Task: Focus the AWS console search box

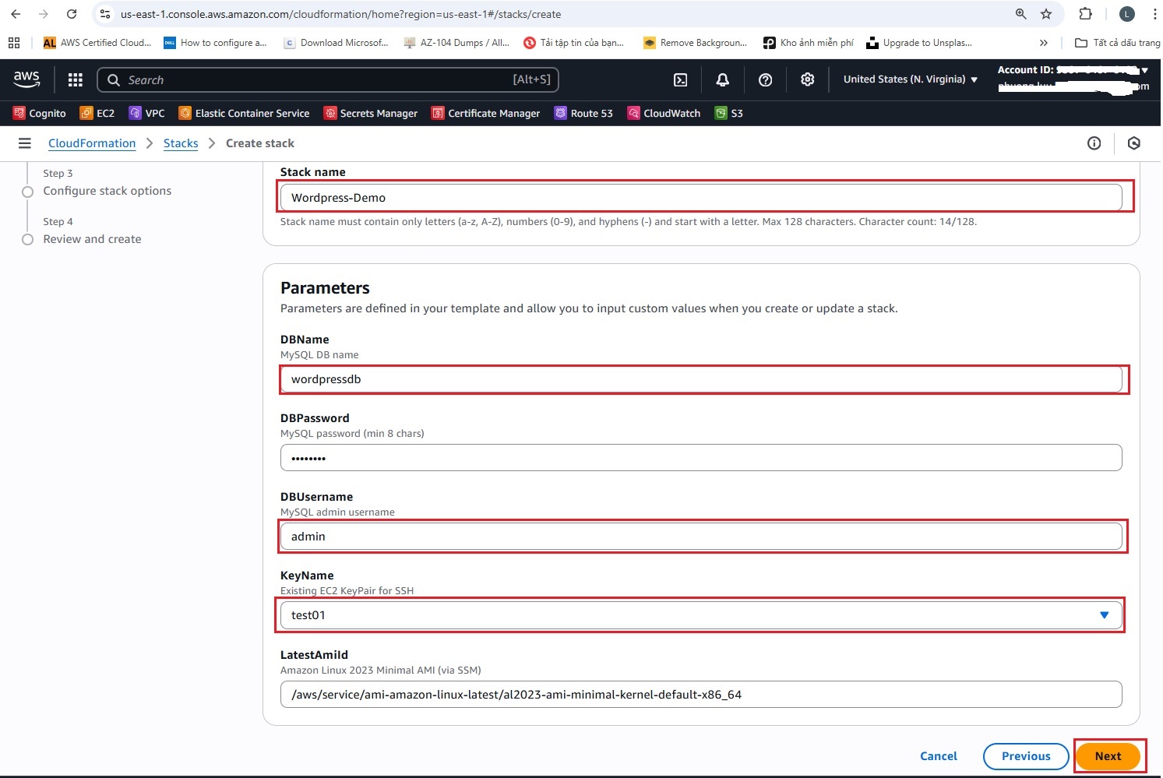Action: pyautogui.click(x=327, y=79)
